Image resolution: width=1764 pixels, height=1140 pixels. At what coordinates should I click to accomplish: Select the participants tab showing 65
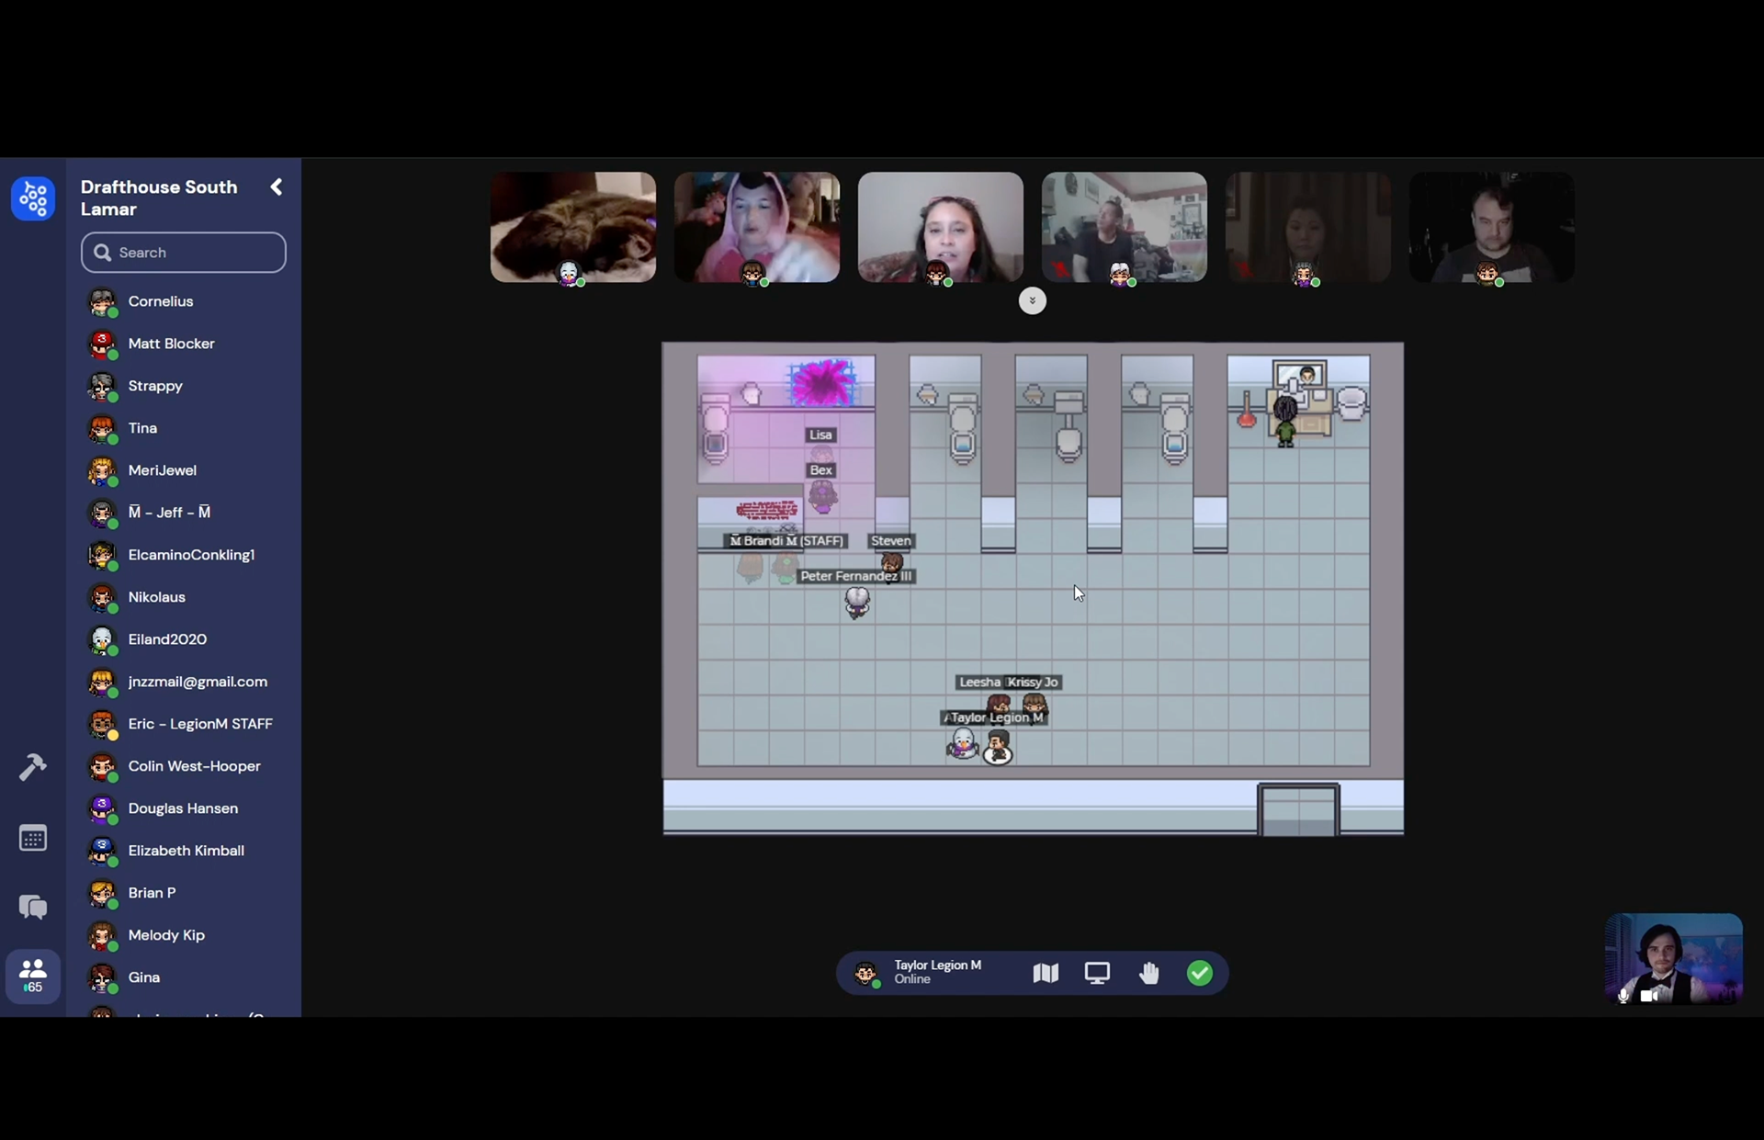pos(33,976)
